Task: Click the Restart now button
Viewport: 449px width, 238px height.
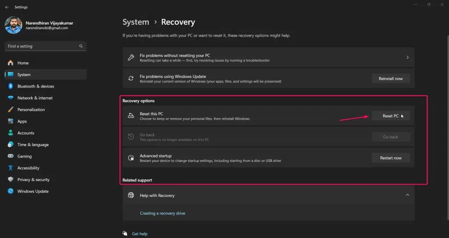Action: click(x=391, y=158)
